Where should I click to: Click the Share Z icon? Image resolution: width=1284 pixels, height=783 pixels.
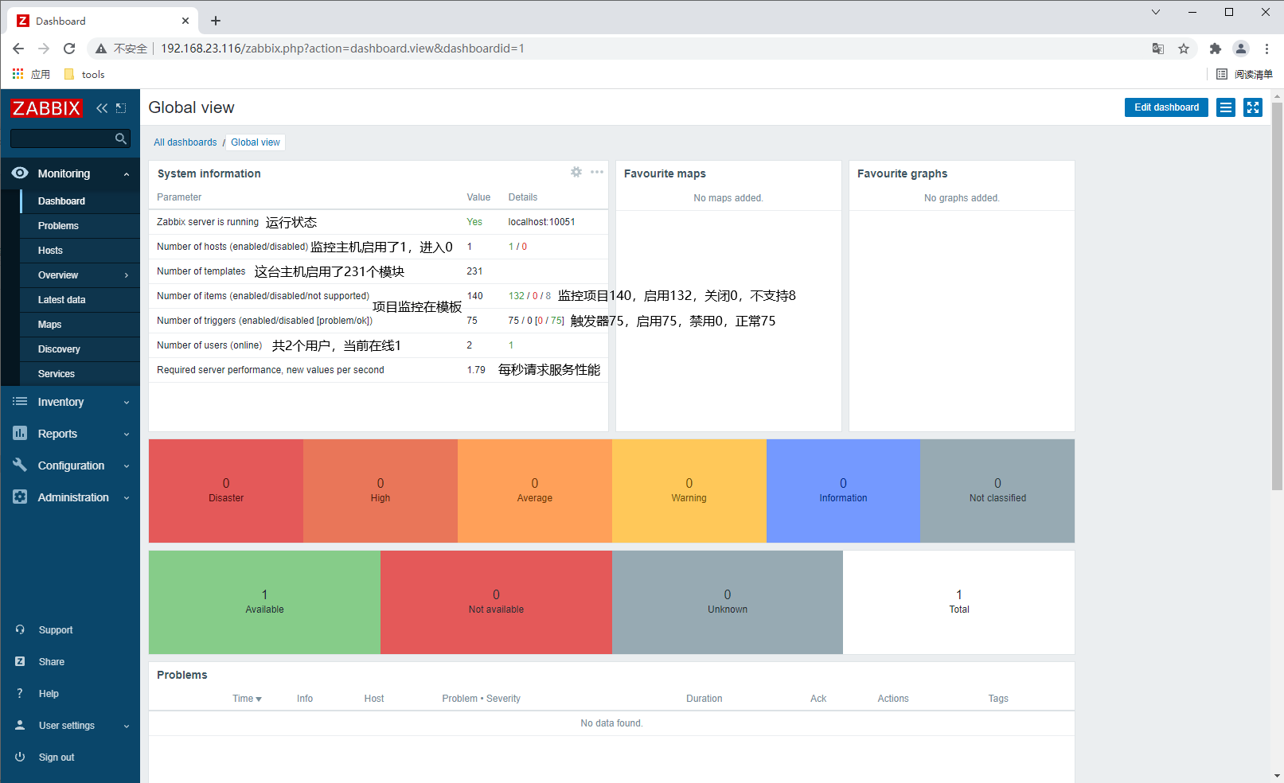[x=20, y=661]
